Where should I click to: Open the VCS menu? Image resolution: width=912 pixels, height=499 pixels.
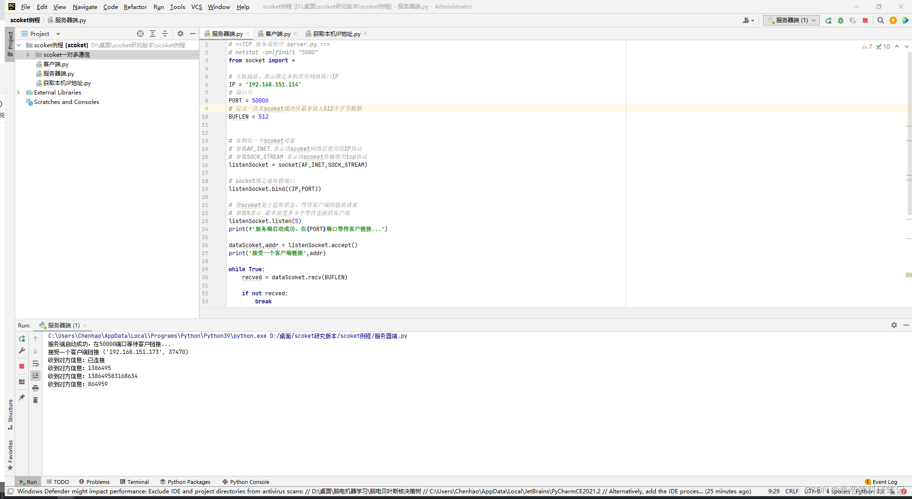[x=197, y=7]
